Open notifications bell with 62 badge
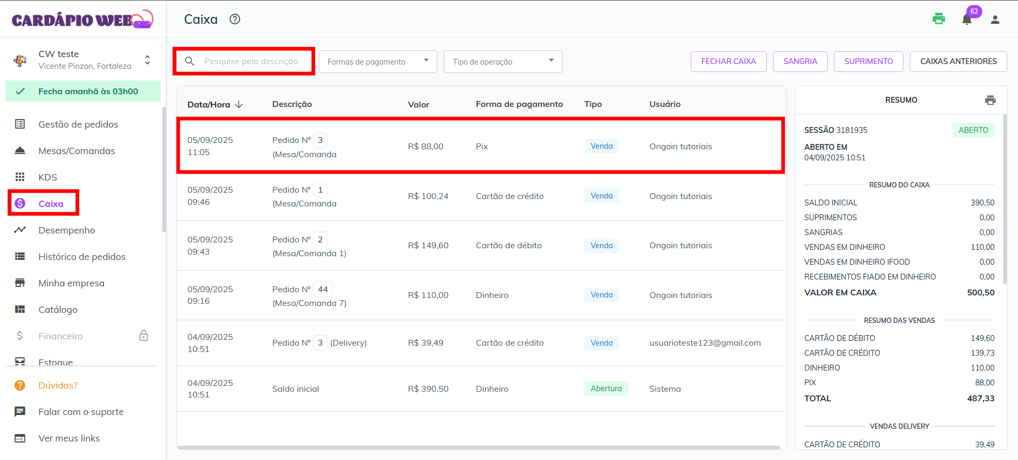Viewport: 1018px width, 460px height. 967,20
